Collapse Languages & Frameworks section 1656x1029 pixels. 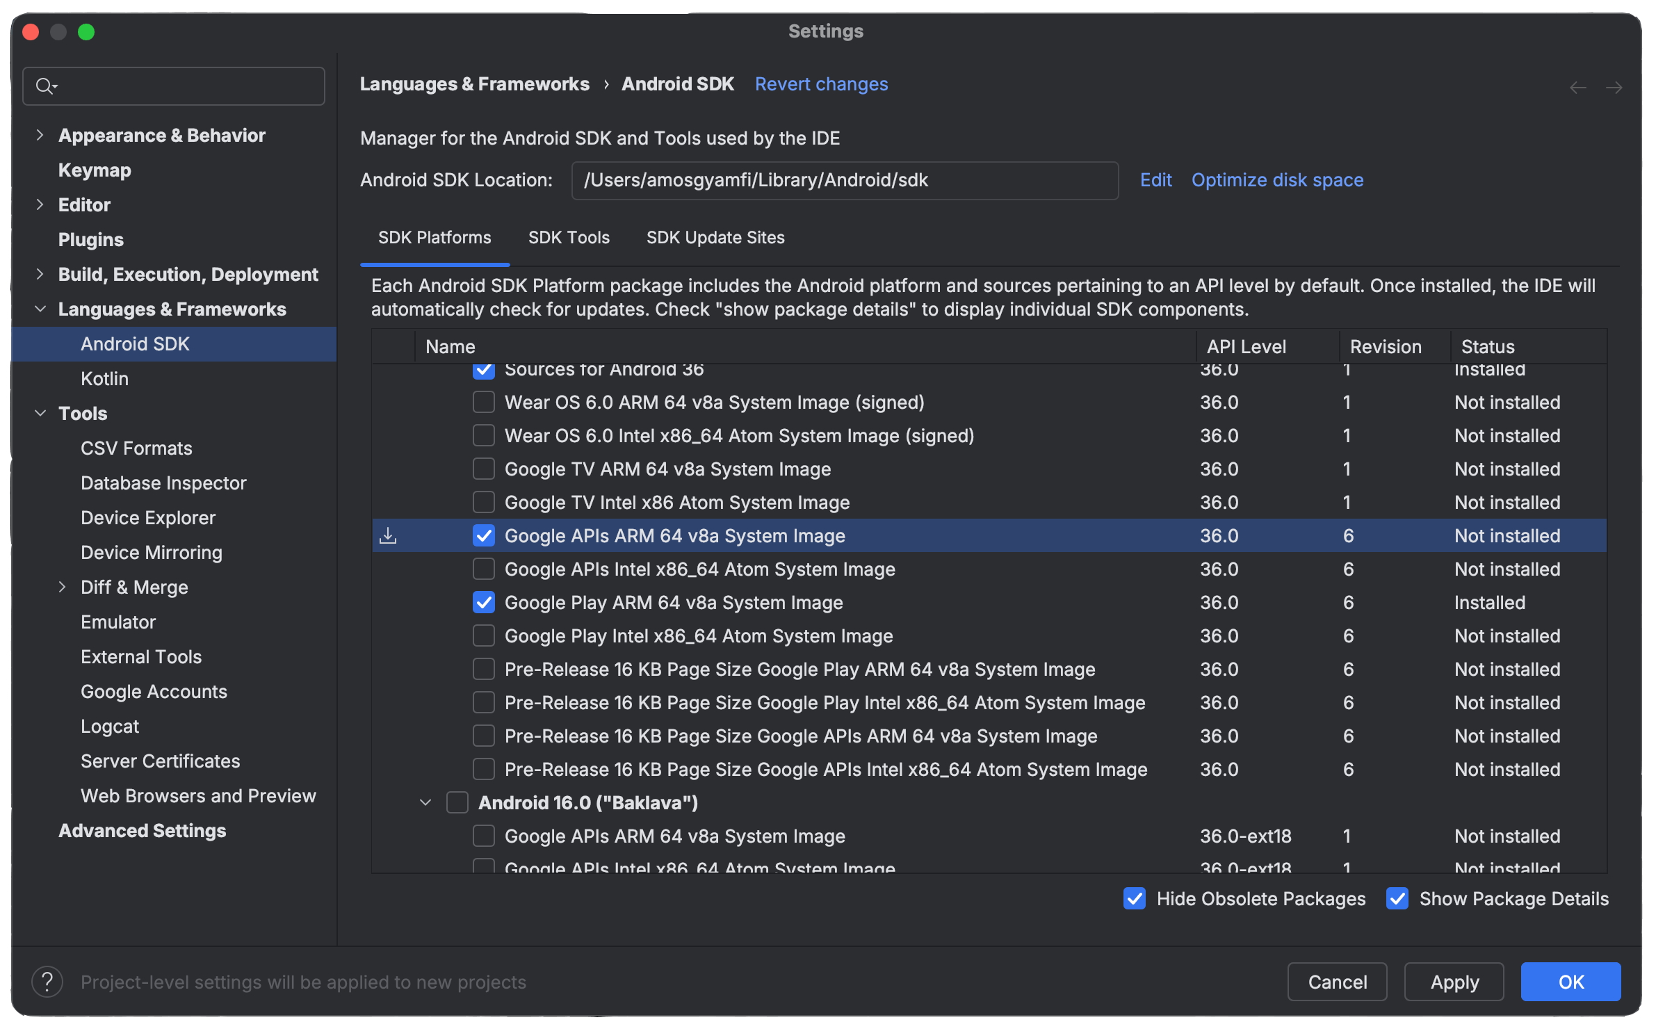40,309
